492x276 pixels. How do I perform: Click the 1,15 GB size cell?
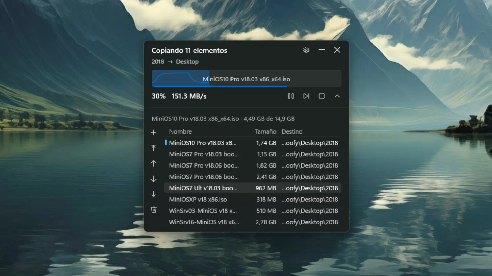coord(266,154)
